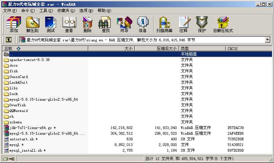This screenshot has height=163, width=274.
Task: Select the rh folder row
Action: [x=138, y=117]
